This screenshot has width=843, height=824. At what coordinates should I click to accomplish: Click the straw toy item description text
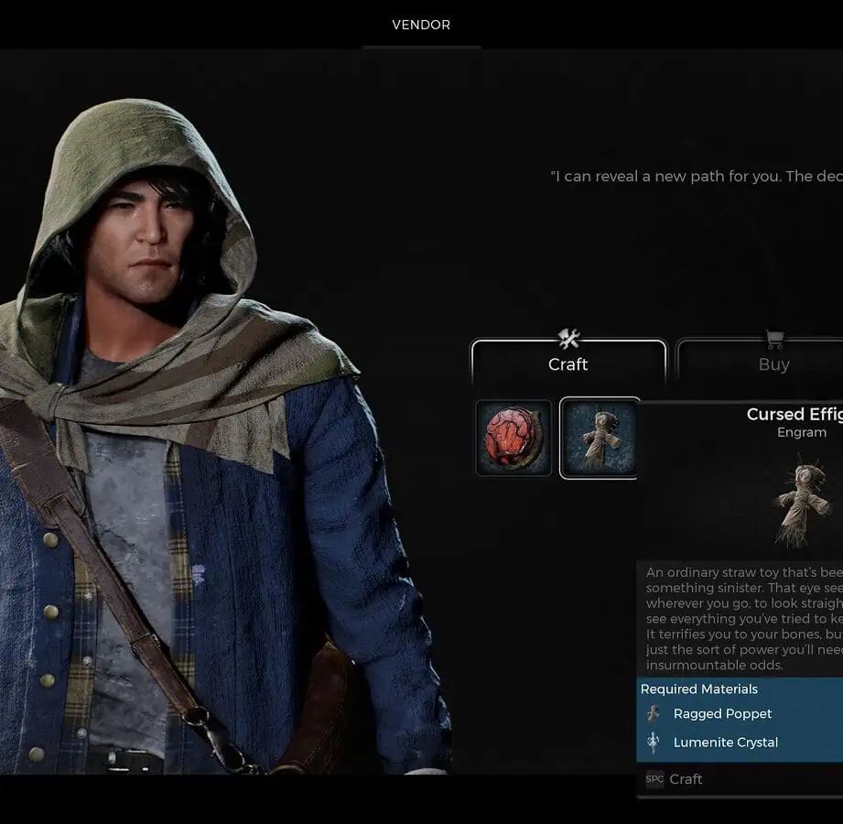click(745, 619)
